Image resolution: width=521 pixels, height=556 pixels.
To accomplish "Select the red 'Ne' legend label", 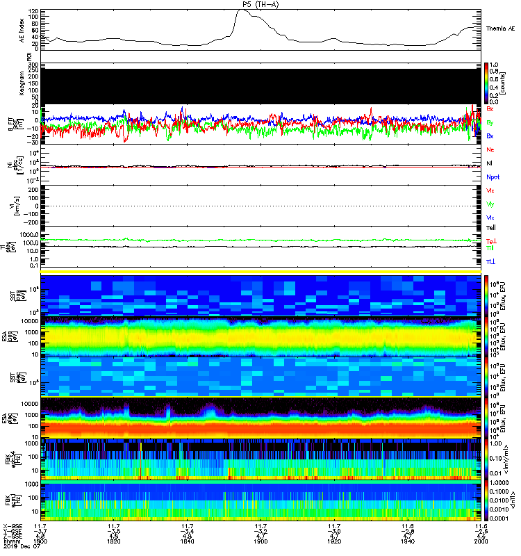I will (x=490, y=149).
